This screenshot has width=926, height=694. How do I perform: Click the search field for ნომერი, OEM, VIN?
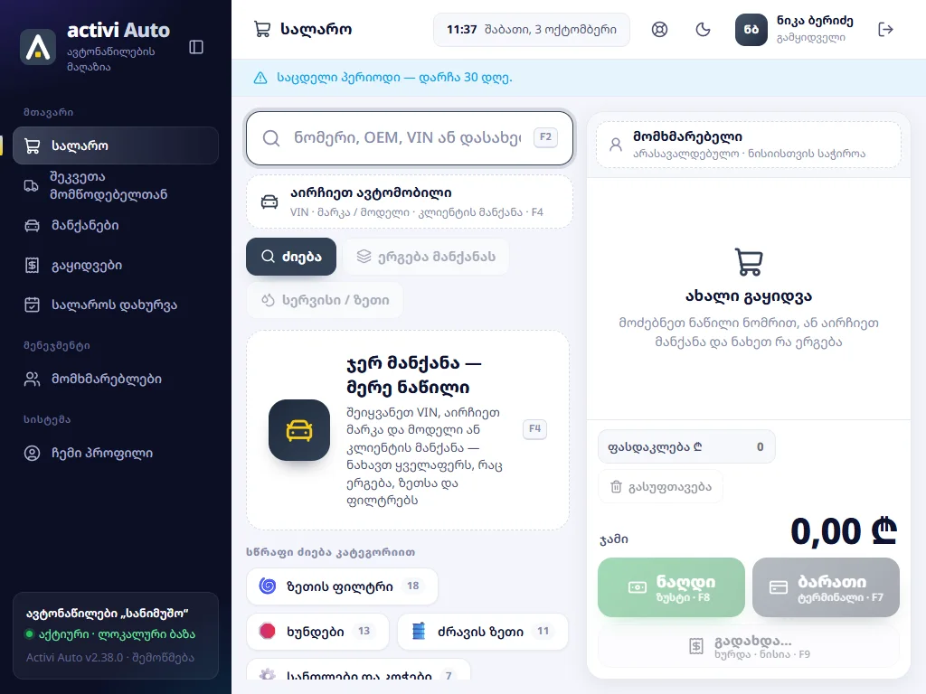pyautogui.click(x=410, y=138)
